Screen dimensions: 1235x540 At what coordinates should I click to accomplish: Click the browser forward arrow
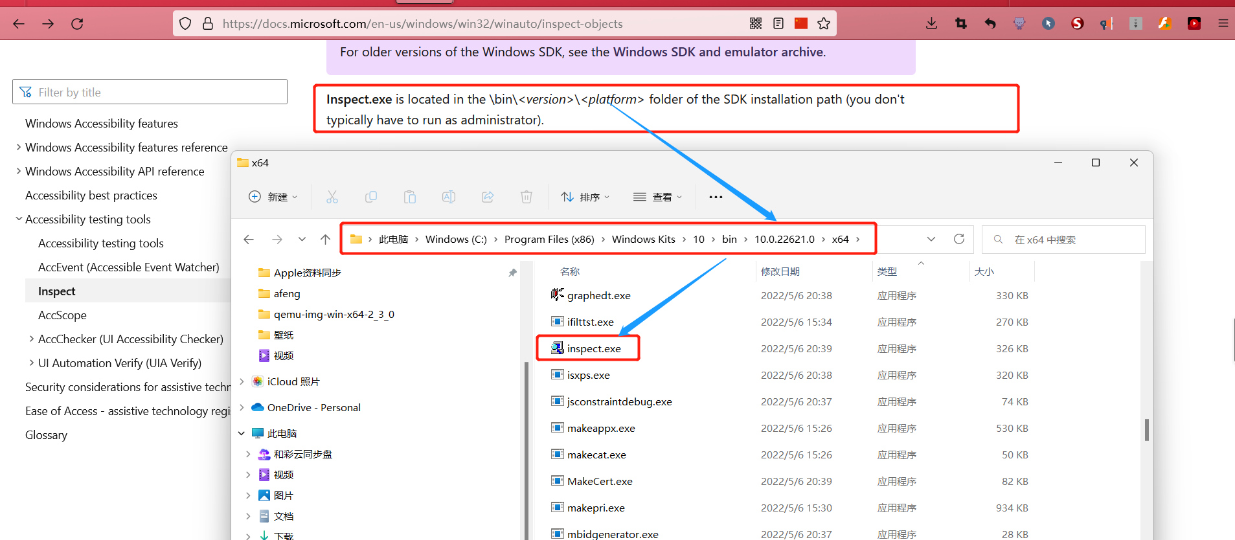coord(48,24)
